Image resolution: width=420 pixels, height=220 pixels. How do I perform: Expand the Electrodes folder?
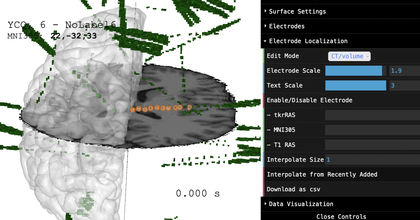tap(287, 26)
